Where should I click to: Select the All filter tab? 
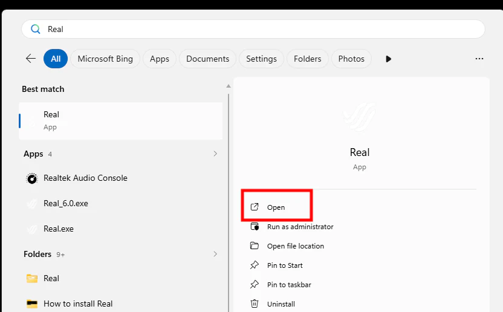(x=56, y=59)
